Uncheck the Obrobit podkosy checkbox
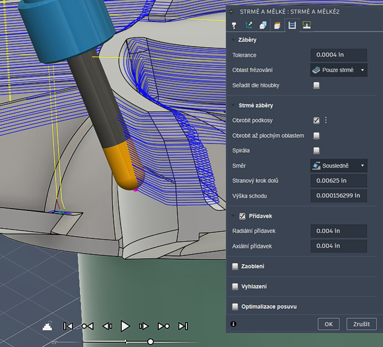This screenshot has height=347, width=383. click(x=317, y=120)
